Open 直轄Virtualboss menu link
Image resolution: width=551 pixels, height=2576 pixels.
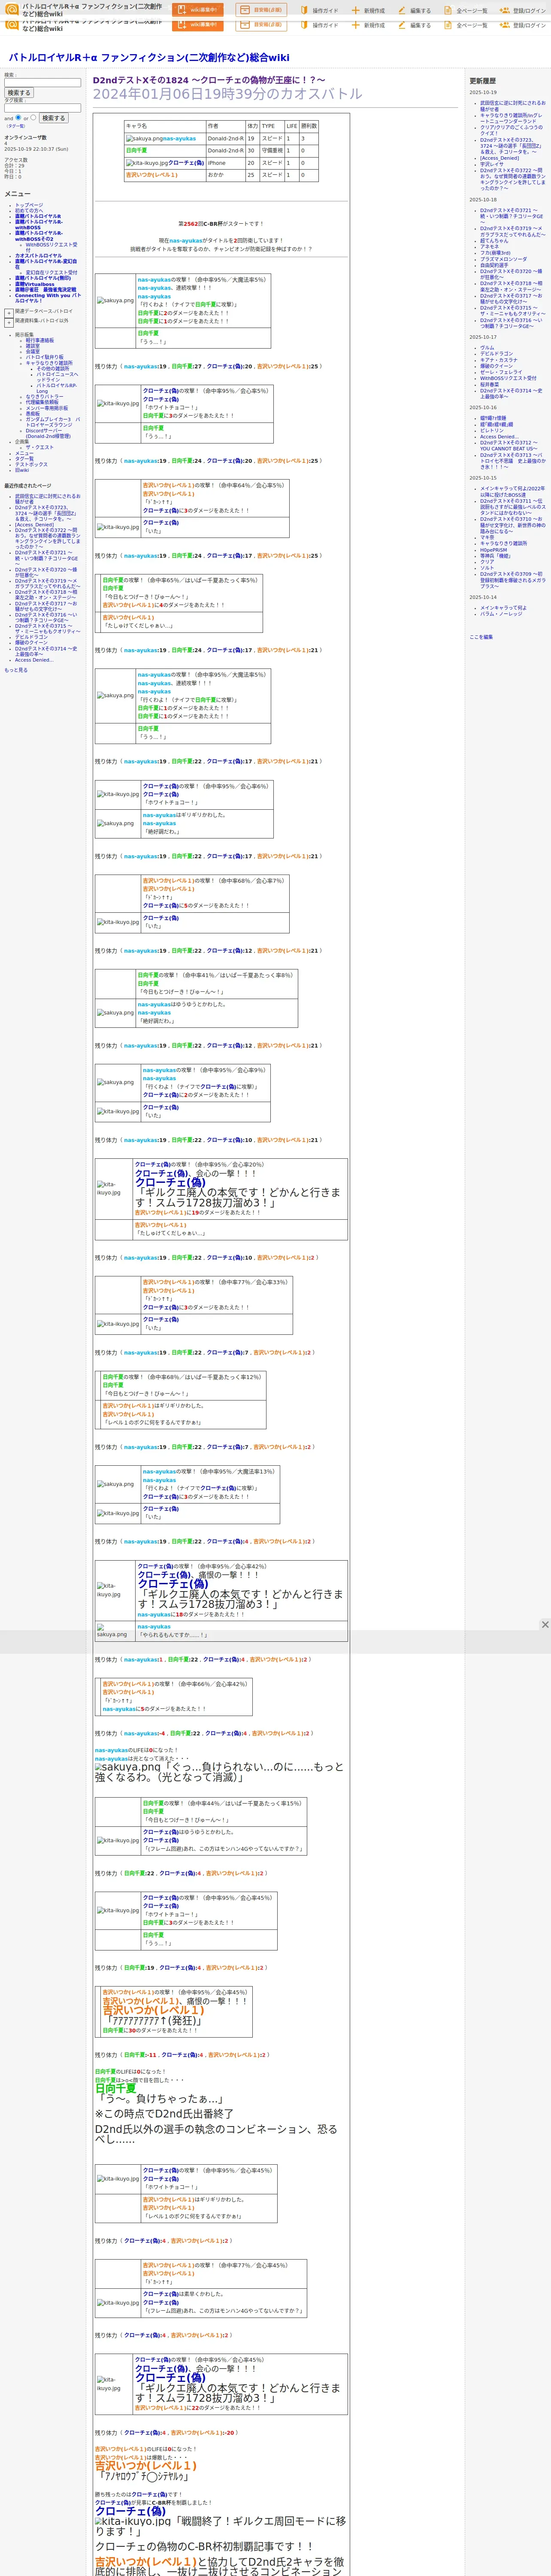(35, 284)
